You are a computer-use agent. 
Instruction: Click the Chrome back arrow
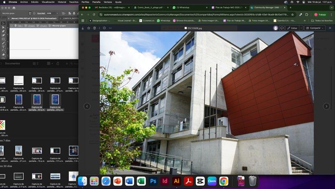pos(82,15)
